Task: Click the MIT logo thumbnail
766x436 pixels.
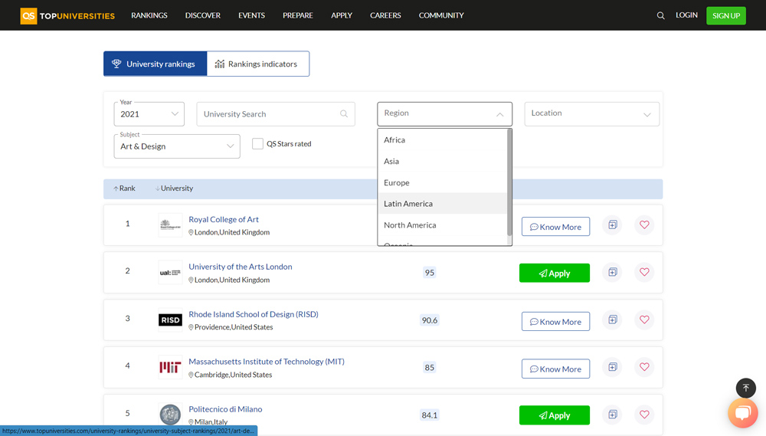Action: [170, 367]
